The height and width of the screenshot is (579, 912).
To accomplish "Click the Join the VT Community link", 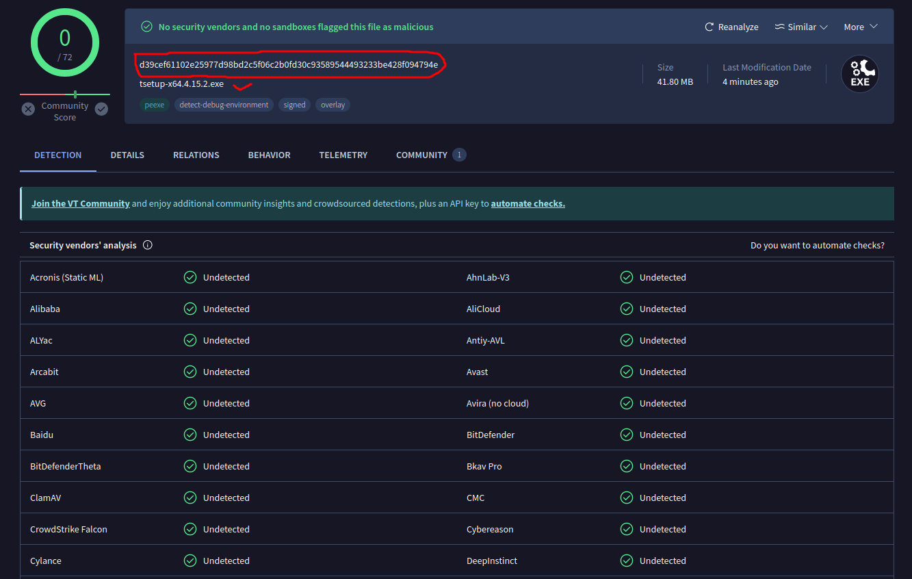I will pyautogui.click(x=81, y=203).
